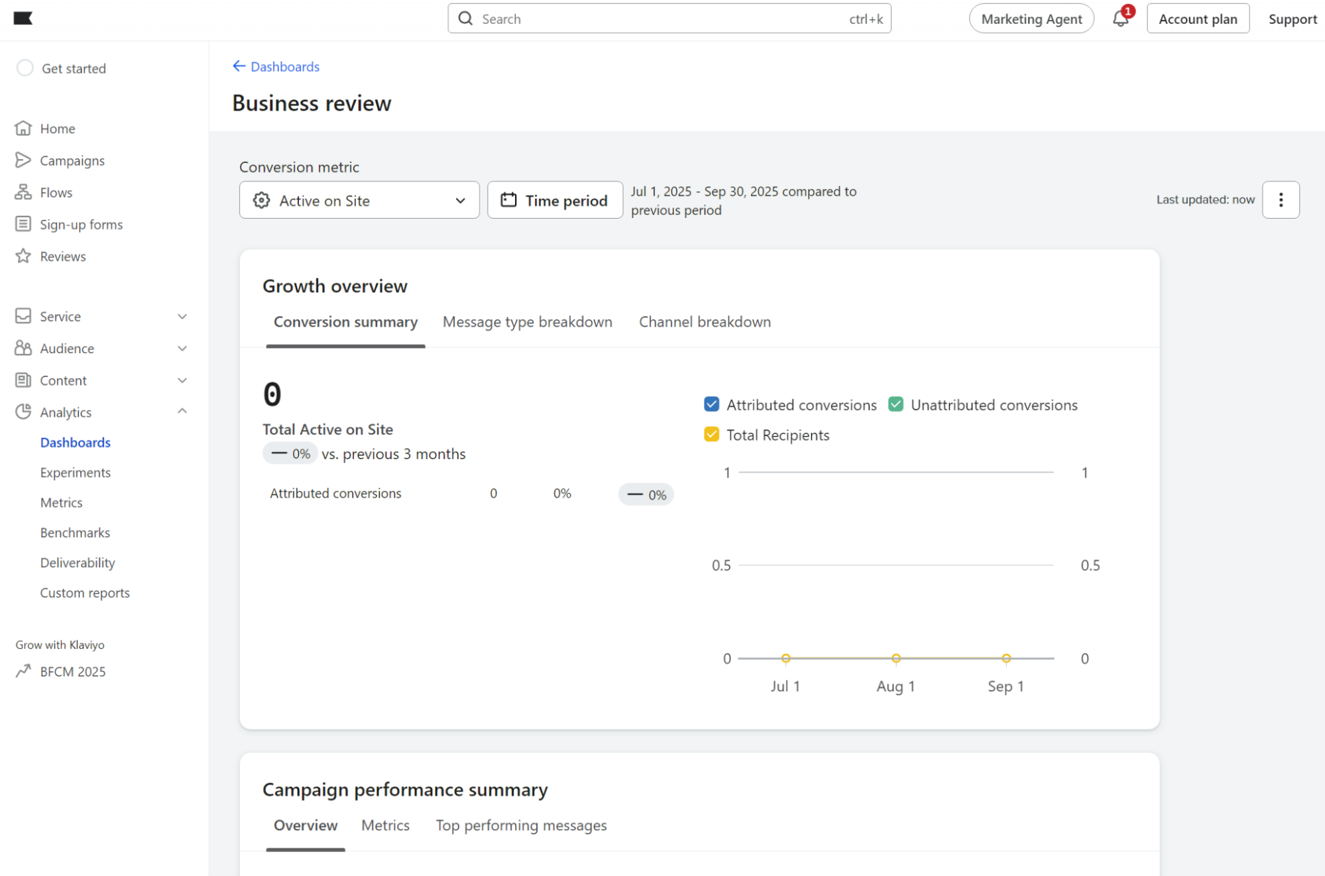Collapse the Analytics section
Image resolution: width=1325 pixels, height=876 pixels.
pyautogui.click(x=182, y=411)
